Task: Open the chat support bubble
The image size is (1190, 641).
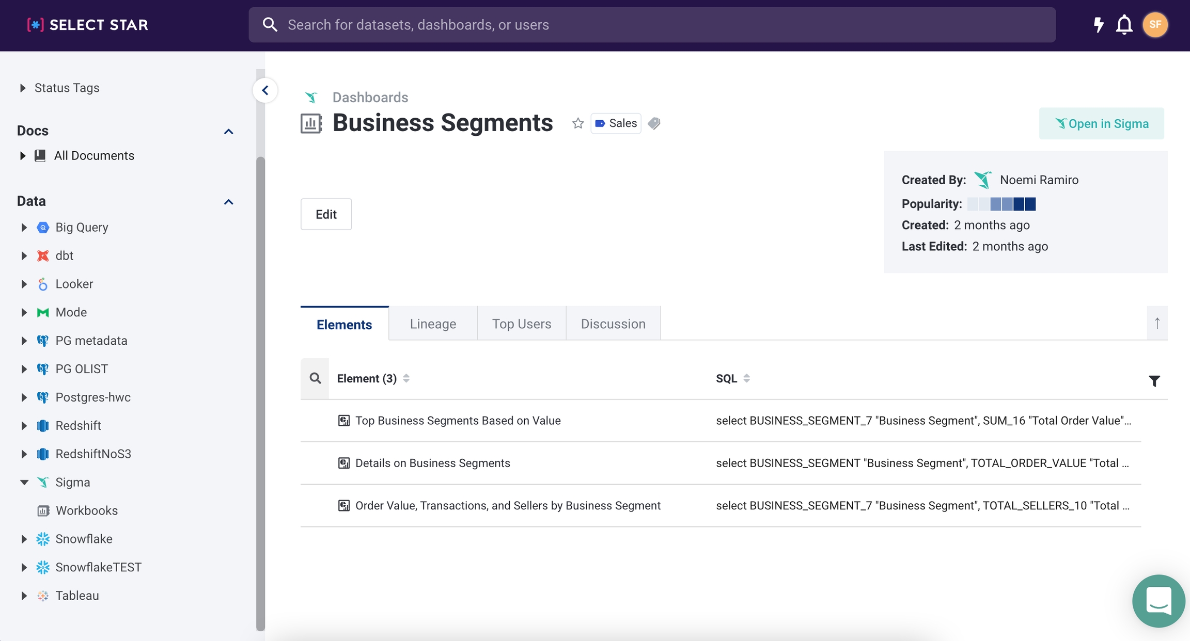Action: (x=1158, y=601)
